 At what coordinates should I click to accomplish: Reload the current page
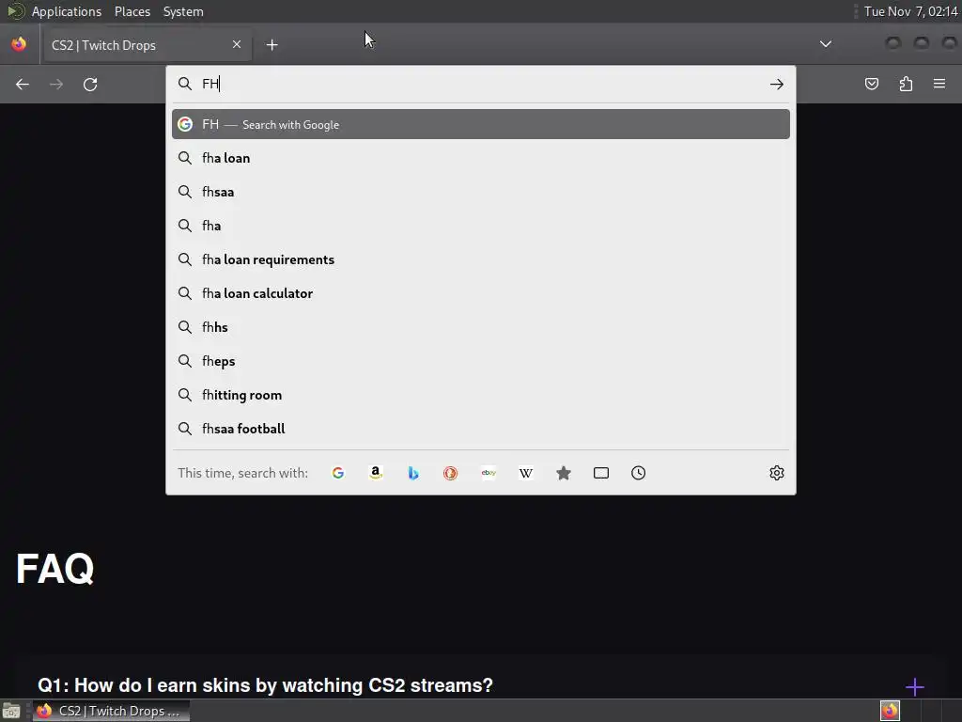coord(90,84)
